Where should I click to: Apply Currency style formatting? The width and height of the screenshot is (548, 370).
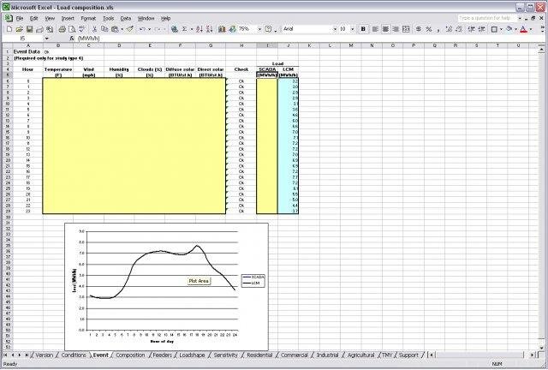click(419, 29)
